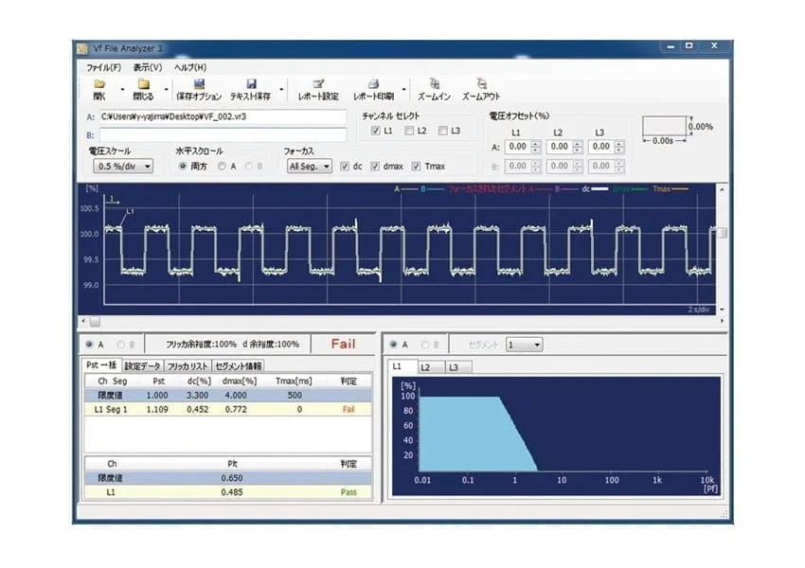Screen dimensions: 805x568
Task: Click the Plt limit value 0.650
Action: click(x=232, y=478)
